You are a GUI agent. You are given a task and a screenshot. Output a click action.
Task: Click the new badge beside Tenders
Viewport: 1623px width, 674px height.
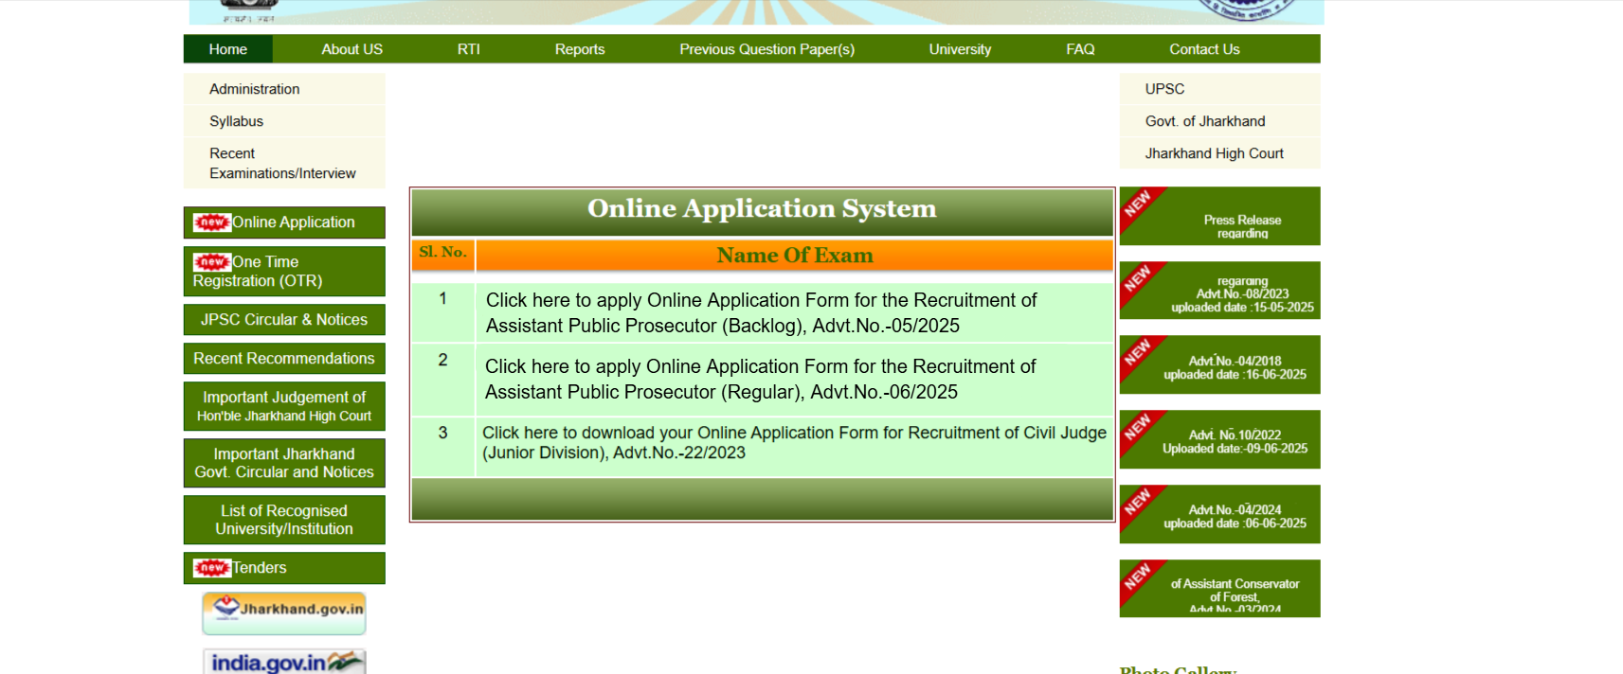tap(212, 568)
